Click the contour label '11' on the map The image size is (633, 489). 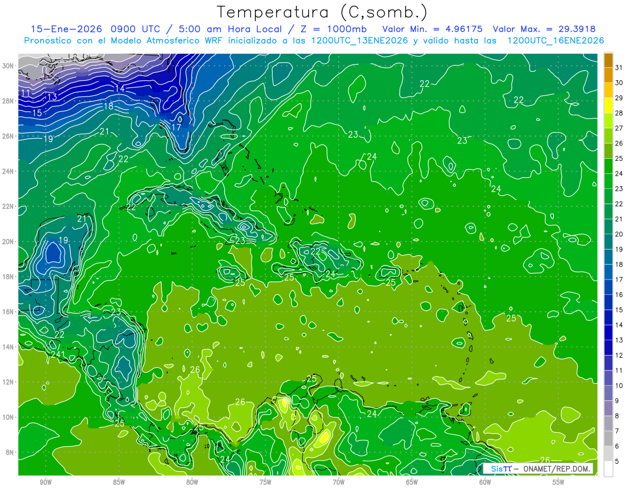click(25, 93)
